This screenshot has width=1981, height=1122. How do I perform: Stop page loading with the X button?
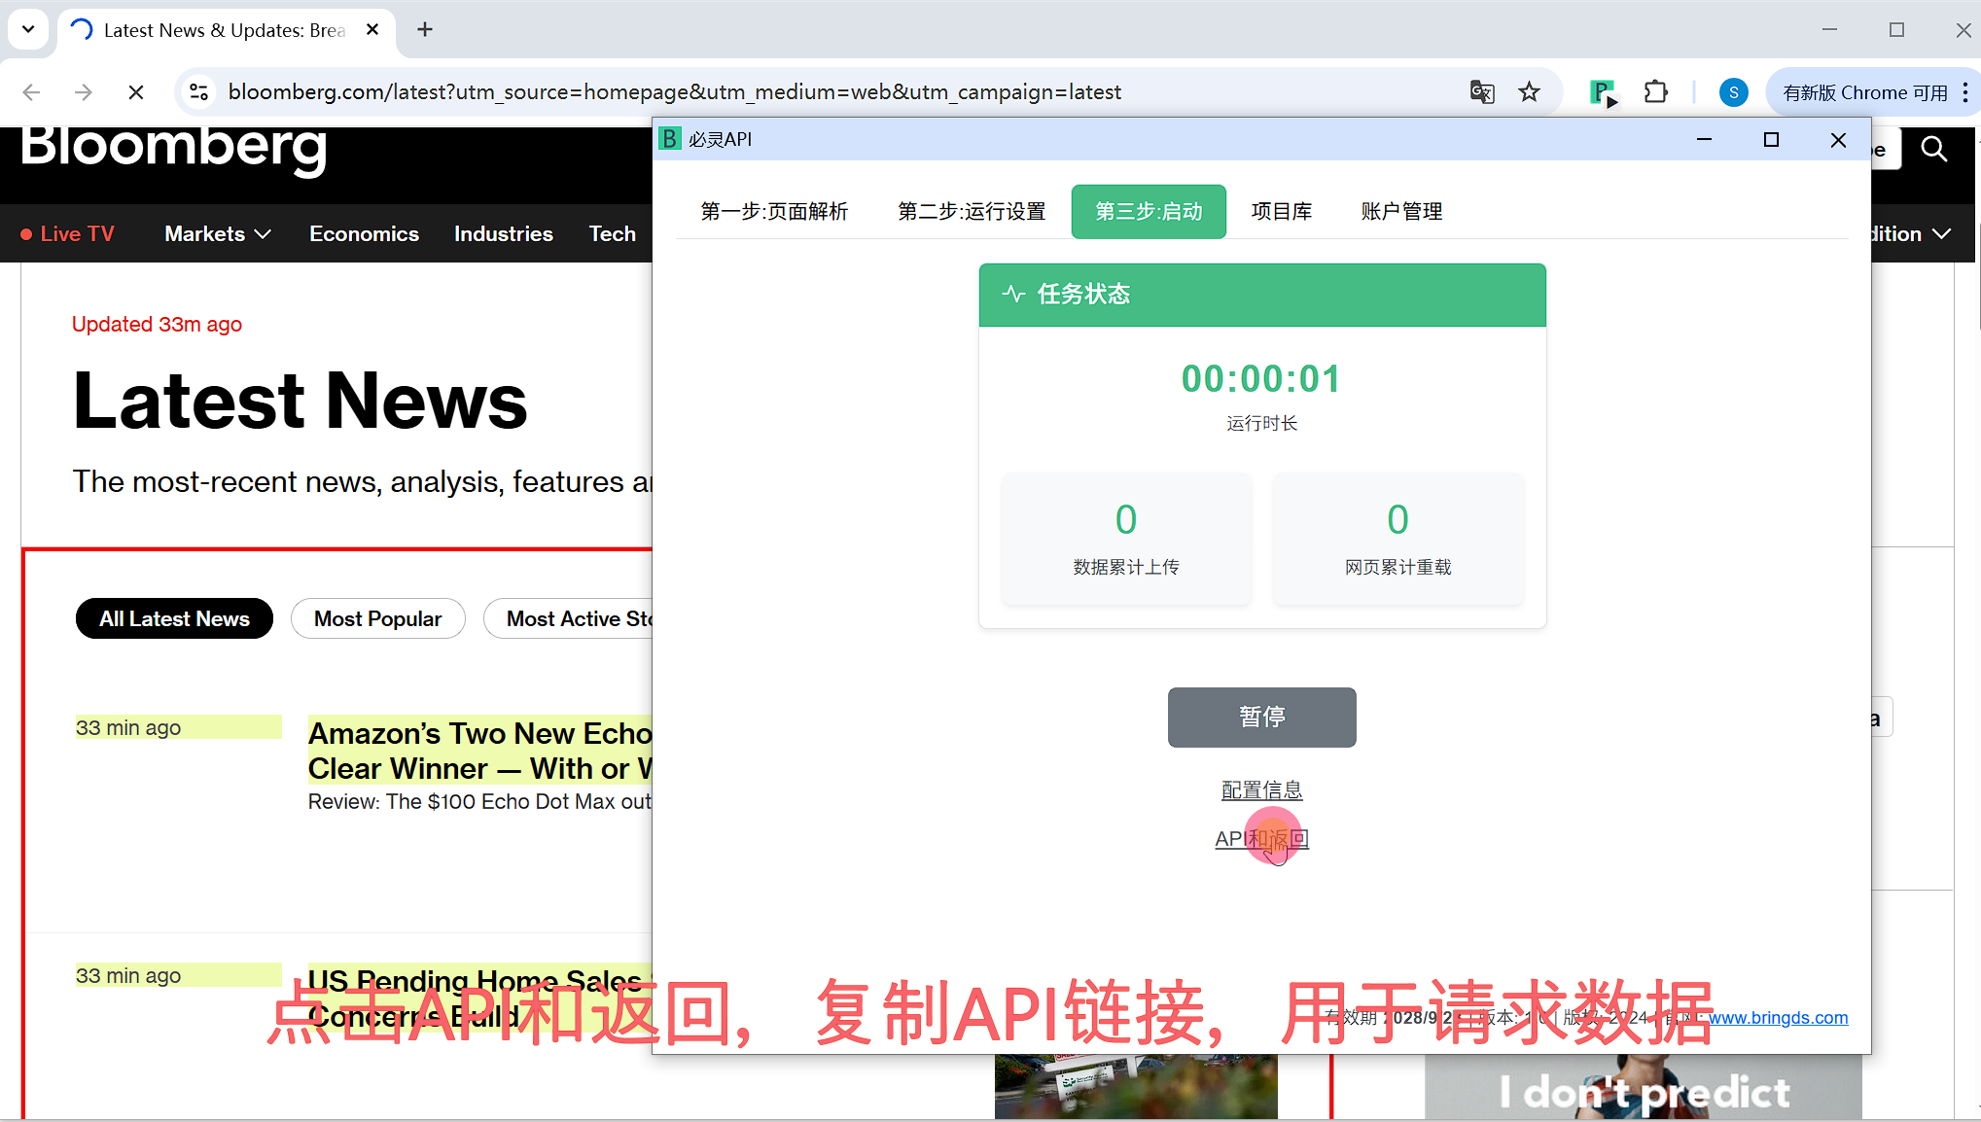pos(136,92)
